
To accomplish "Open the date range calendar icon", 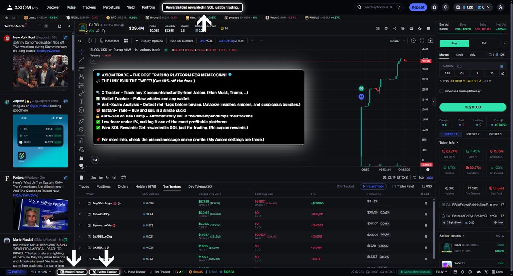I will tap(124, 177).
